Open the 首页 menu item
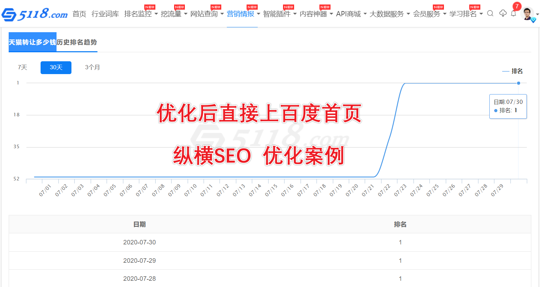Screen dimensions: 540x287 [79, 14]
